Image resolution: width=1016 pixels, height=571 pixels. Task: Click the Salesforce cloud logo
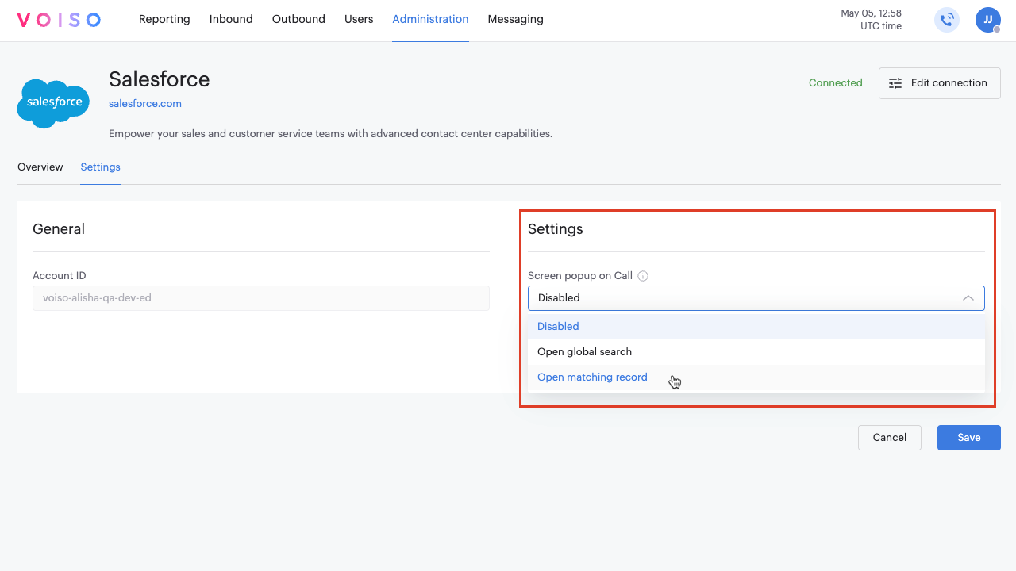click(53, 103)
